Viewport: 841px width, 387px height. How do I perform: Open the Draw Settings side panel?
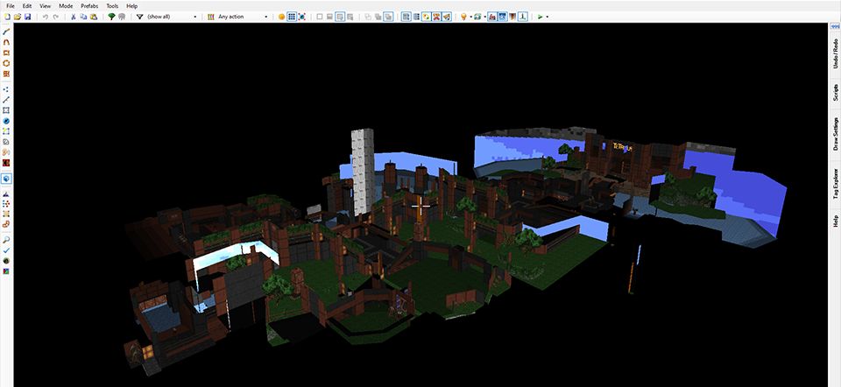point(835,134)
